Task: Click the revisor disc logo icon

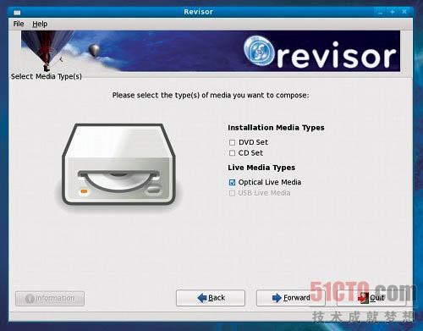Action: pyautogui.click(x=259, y=51)
